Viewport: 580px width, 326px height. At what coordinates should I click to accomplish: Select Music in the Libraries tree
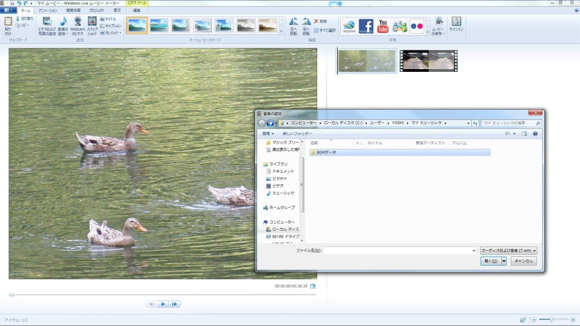point(280,193)
